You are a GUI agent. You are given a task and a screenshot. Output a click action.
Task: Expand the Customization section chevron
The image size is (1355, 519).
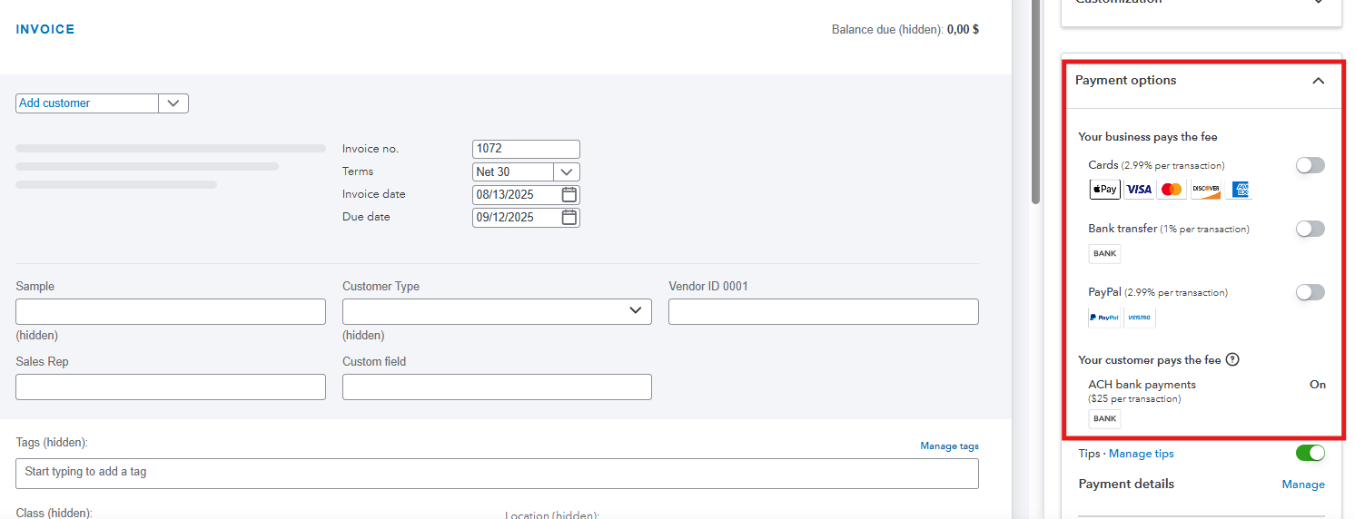(1318, 3)
